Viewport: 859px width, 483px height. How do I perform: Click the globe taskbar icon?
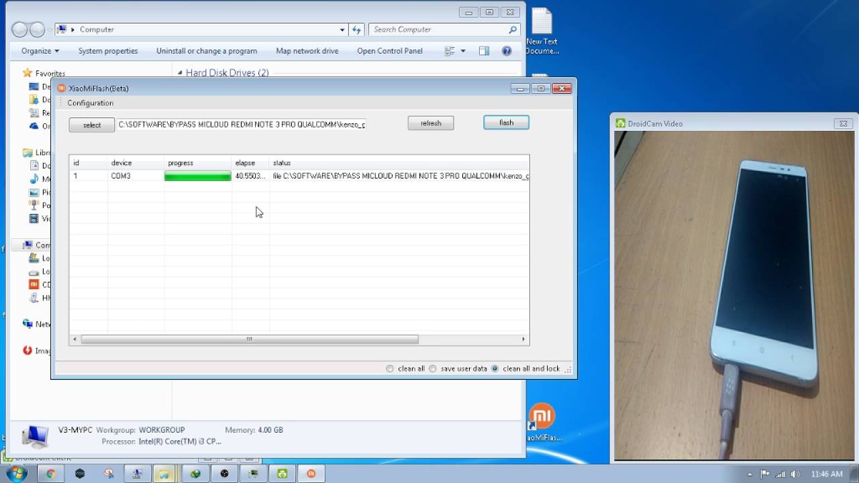195,474
